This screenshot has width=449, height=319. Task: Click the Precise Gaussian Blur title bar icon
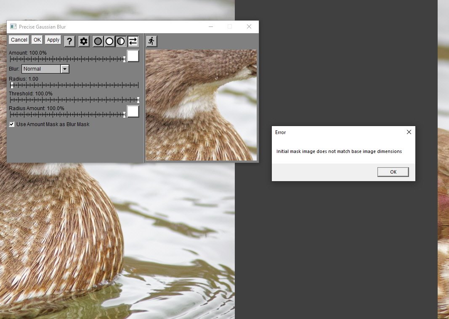13,27
